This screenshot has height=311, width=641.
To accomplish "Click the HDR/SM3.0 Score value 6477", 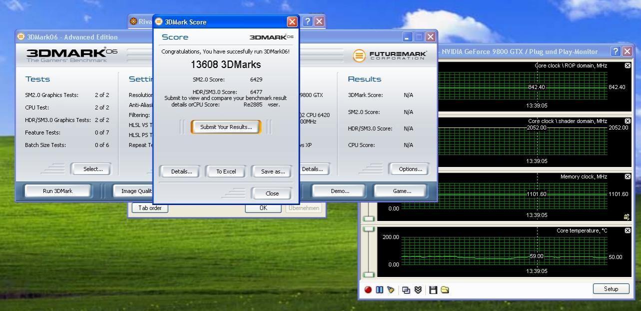I will click(256, 92).
